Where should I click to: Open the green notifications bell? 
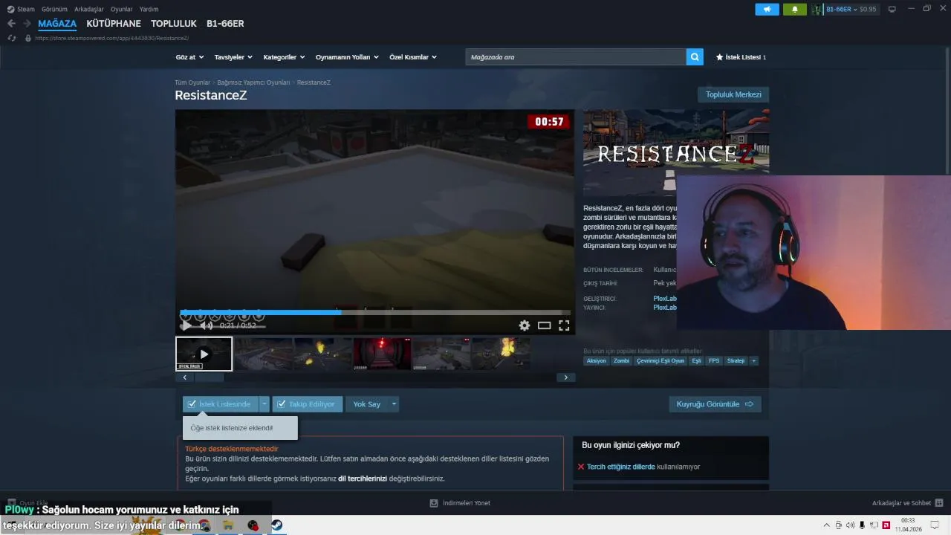(794, 9)
